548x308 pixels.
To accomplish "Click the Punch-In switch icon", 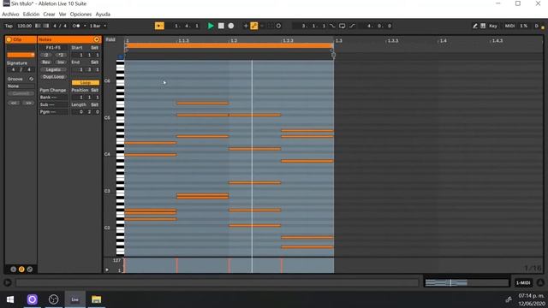I will click(332, 26).
